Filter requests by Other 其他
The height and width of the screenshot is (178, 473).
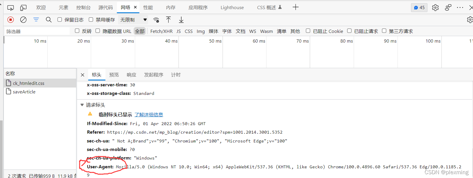[295, 31]
